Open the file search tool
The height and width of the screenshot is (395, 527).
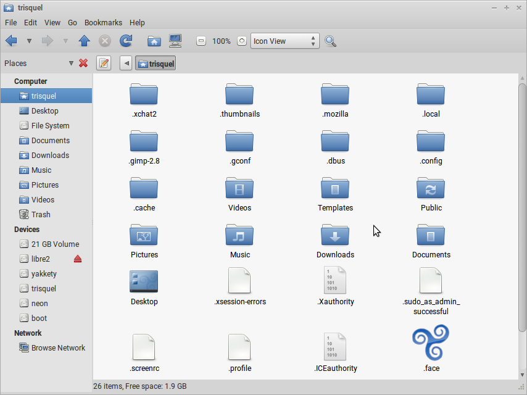[x=331, y=41]
